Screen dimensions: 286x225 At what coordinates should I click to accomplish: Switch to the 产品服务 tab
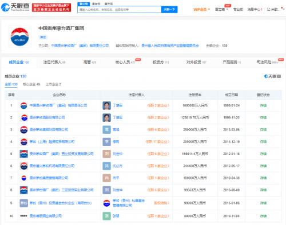232,62
